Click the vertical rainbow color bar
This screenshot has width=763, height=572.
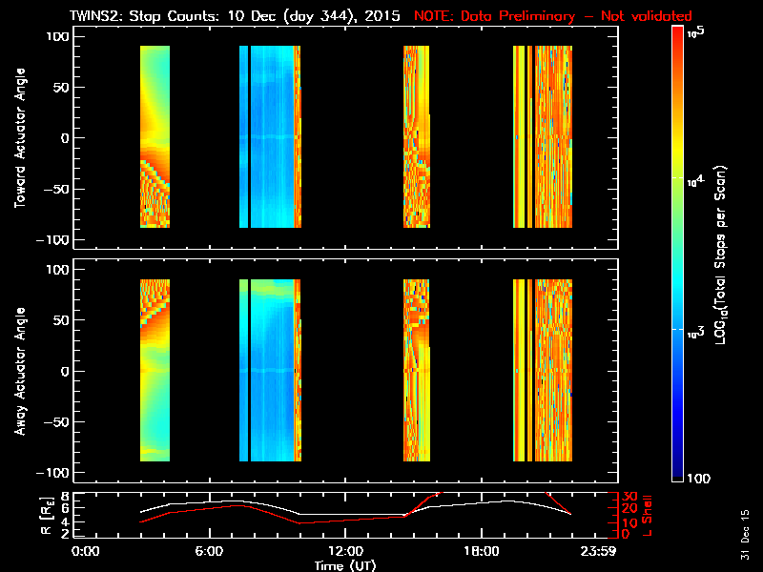pyautogui.click(x=678, y=255)
